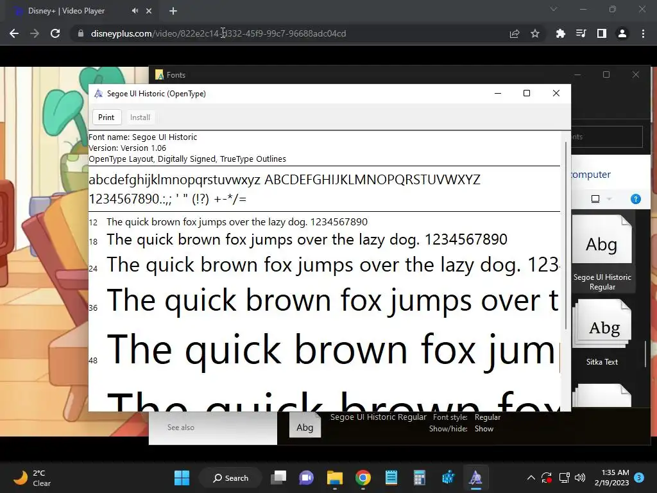657x493 pixels.
Task: Open the clock and date flyout
Action: (612, 478)
